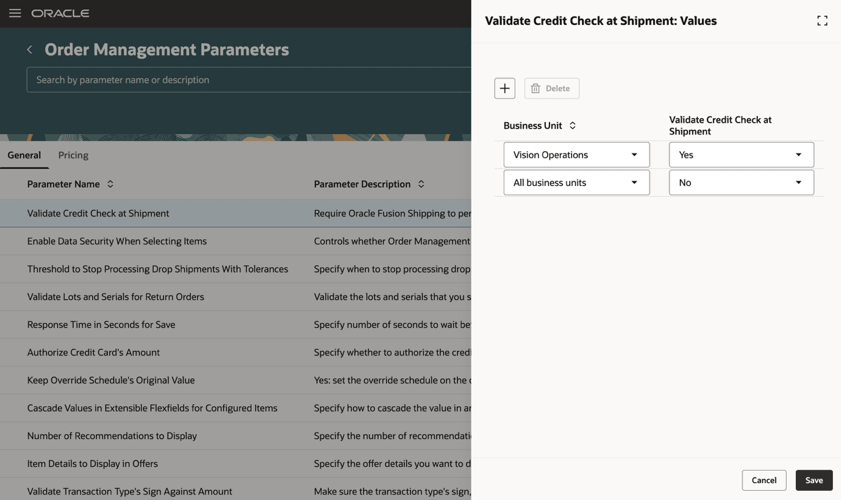Select Enable Data Security When Selecting Items
The width and height of the screenshot is (841, 500).
[x=235, y=241]
